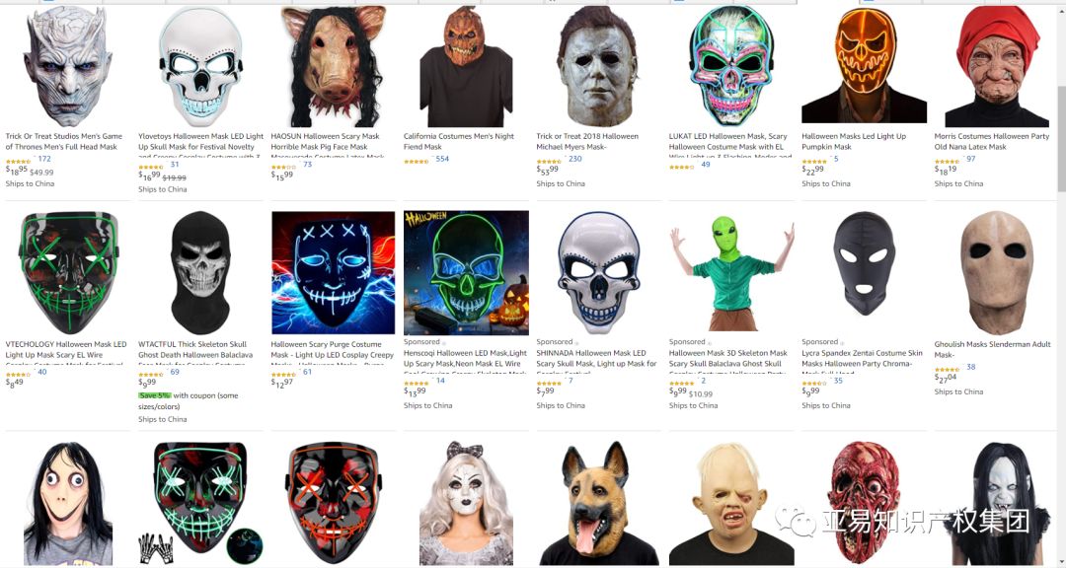Open the 554 reviews count for Night Fiend Mask

pyautogui.click(x=442, y=159)
